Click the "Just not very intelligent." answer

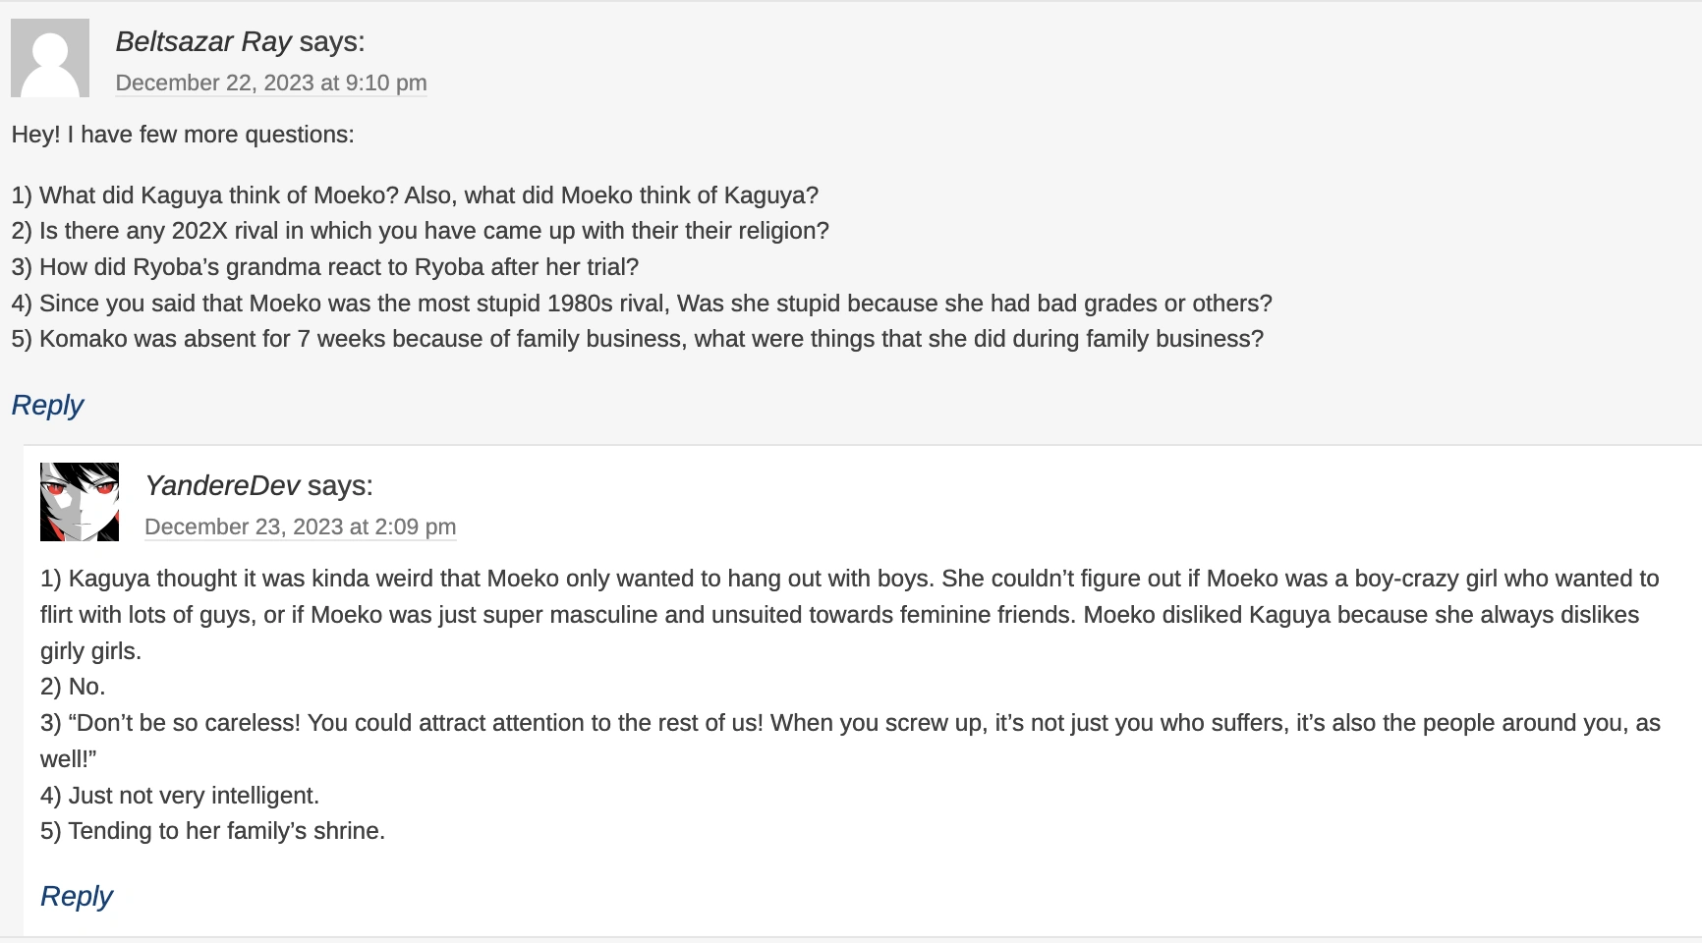tap(180, 796)
